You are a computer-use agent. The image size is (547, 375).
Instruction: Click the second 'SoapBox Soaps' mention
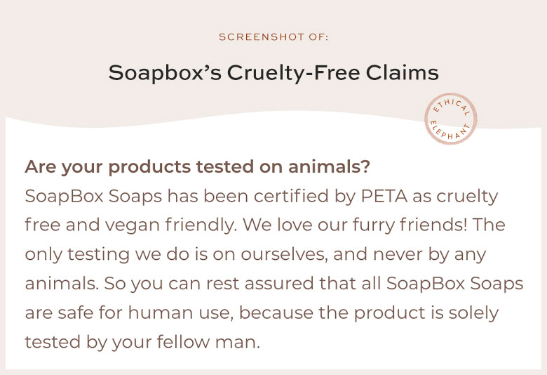[x=455, y=284]
